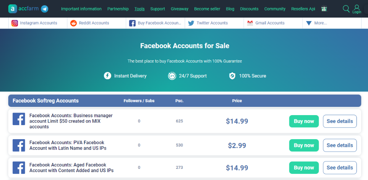Click the Facebook logo in category bar
Screen dimensions: 368x180
(132, 23)
